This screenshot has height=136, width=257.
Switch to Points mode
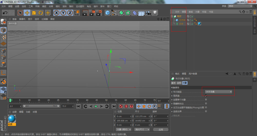click(x=3, y=51)
